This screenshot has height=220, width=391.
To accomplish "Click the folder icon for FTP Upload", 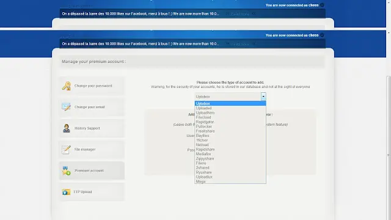I will (x=66, y=192).
